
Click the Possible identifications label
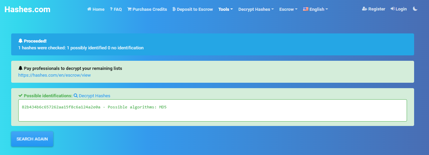click(x=48, y=96)
